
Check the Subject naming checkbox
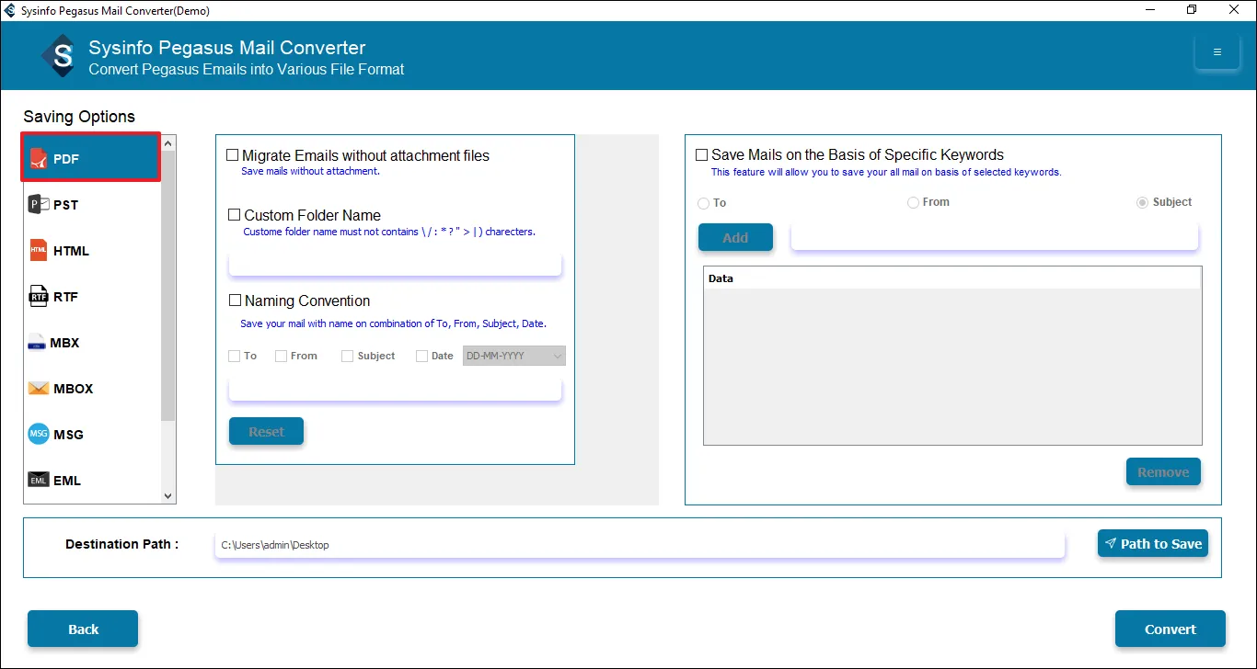347,357
